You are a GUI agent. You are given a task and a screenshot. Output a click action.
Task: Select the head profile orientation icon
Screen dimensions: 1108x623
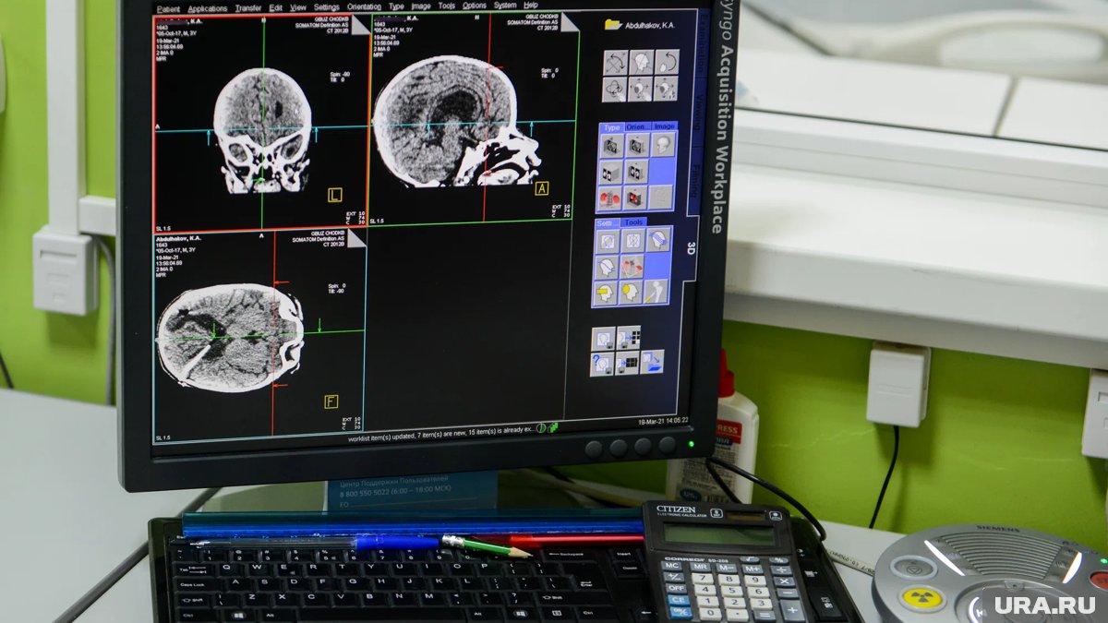point(640,63)
